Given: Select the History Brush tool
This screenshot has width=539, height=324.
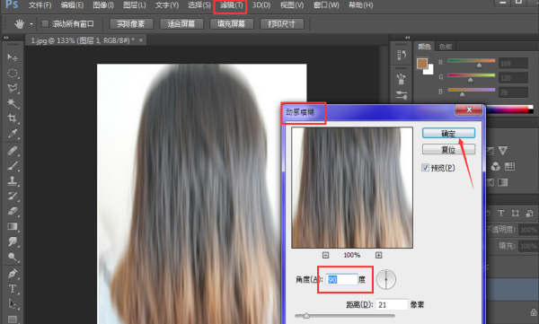Looking at the screenshot, I should click(x=13, y=196).
